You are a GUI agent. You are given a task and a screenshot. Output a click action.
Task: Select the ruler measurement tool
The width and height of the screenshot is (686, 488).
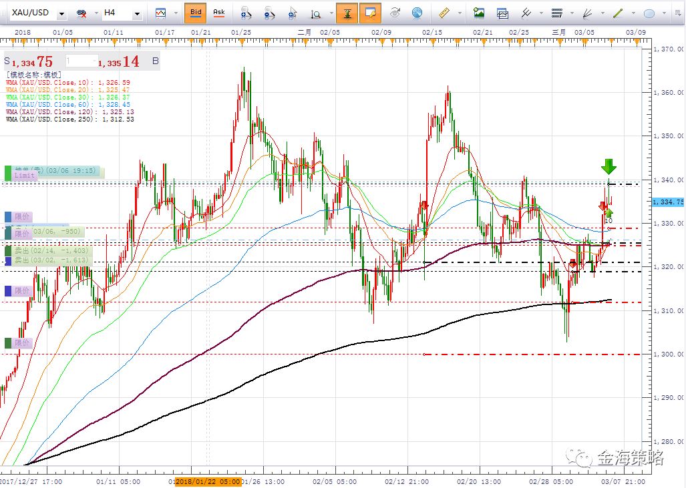pyautogui.click(x=444, y=13)
